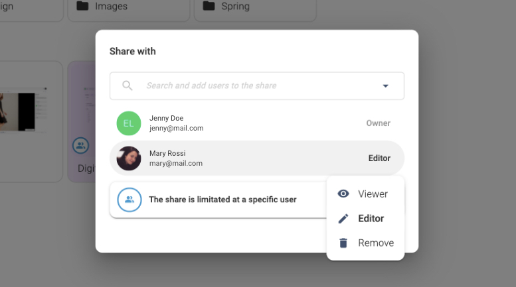Click the Mary Rossi name

[x=167, y=153]
